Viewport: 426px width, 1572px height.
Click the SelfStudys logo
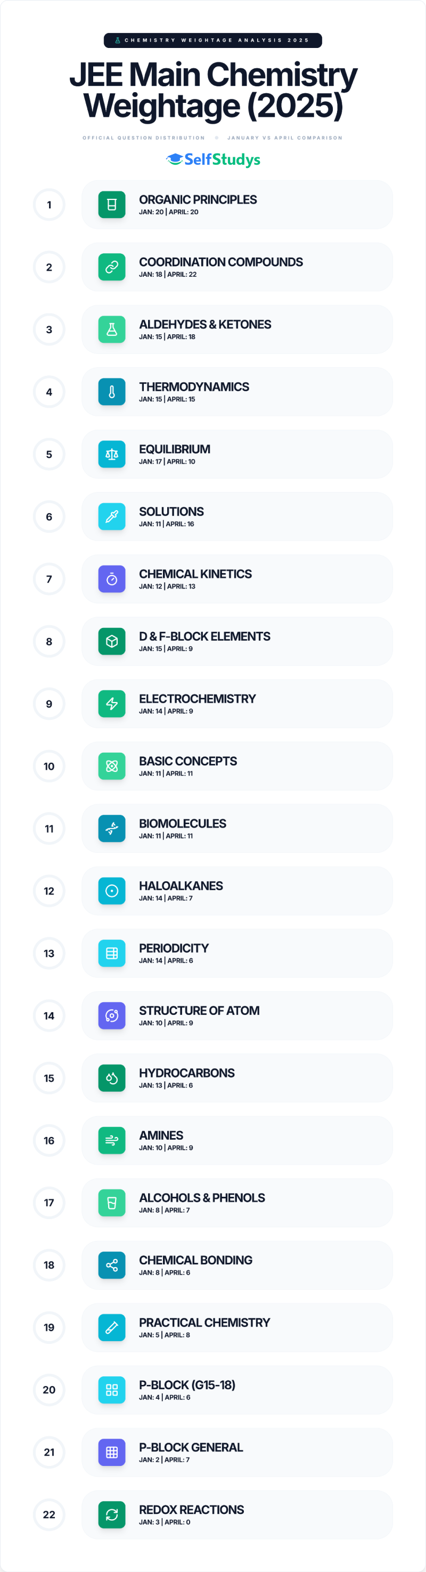pyautogui.click(x=214, y=159)
